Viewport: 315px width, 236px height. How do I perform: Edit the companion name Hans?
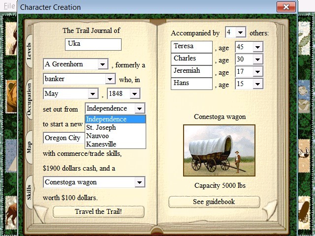[x=191, y=84]
